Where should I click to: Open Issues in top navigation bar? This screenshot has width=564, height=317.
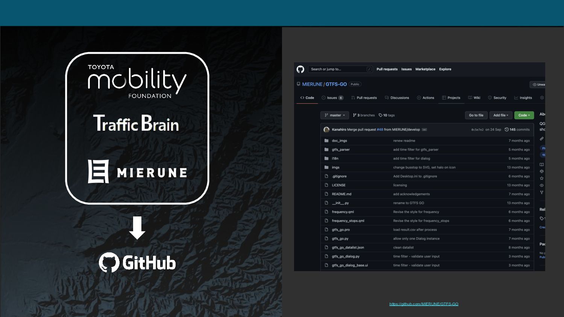pos(406,69)
